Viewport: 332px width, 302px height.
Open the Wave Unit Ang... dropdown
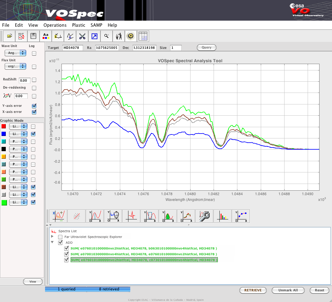click(x=16, y=53)
